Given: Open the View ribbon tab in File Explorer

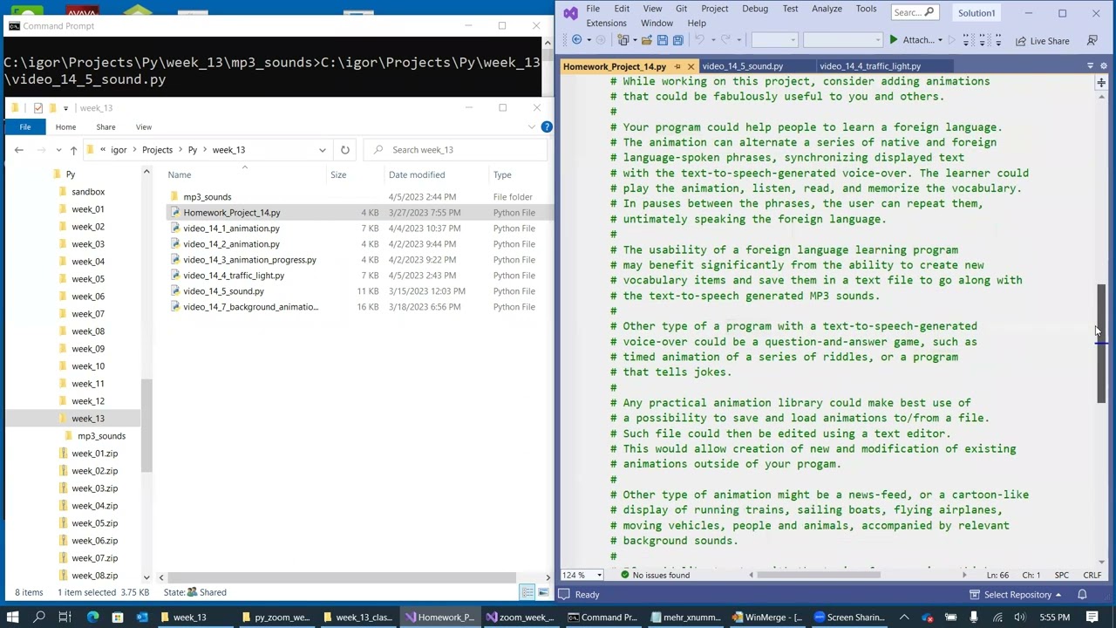Looking at the screenshot, I should click(144, 127).
